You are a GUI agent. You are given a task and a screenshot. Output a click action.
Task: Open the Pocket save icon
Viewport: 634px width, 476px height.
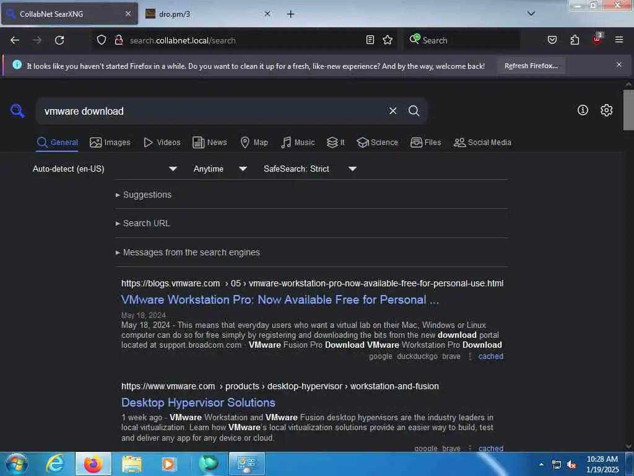coord(552,40)
